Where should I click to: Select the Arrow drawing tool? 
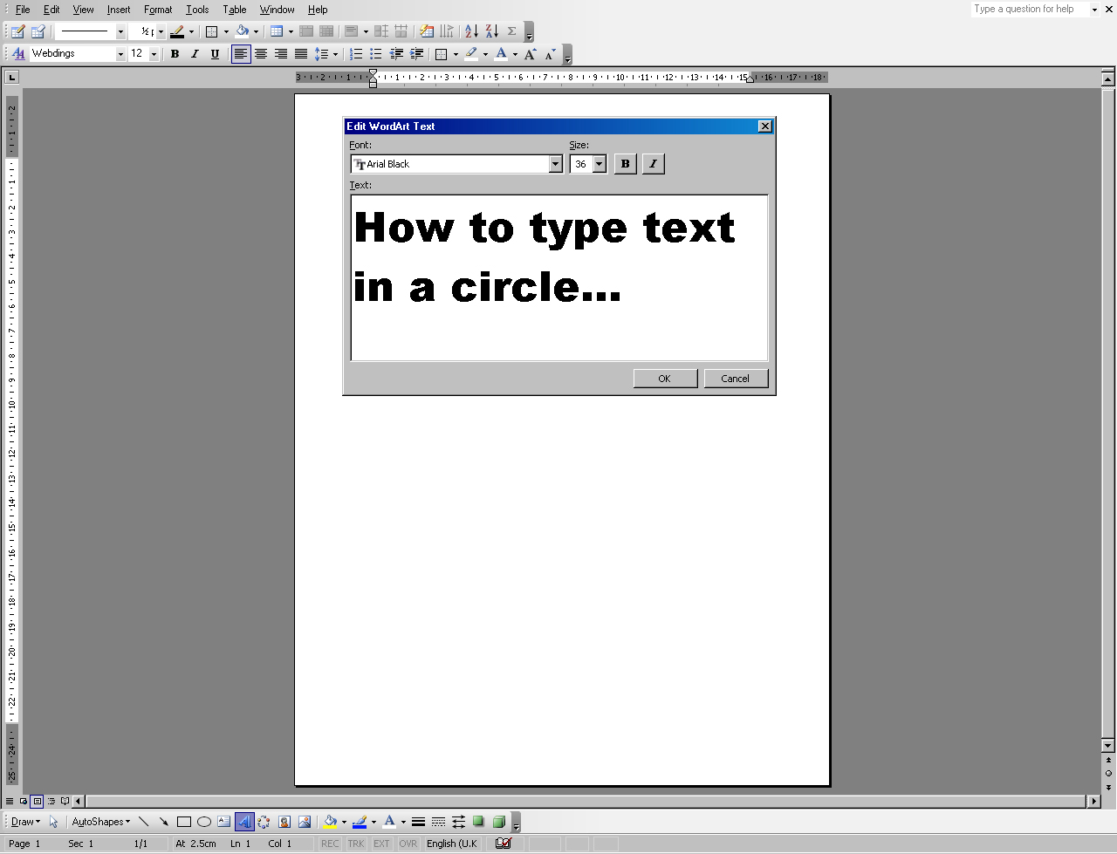[x=164, y=822]
